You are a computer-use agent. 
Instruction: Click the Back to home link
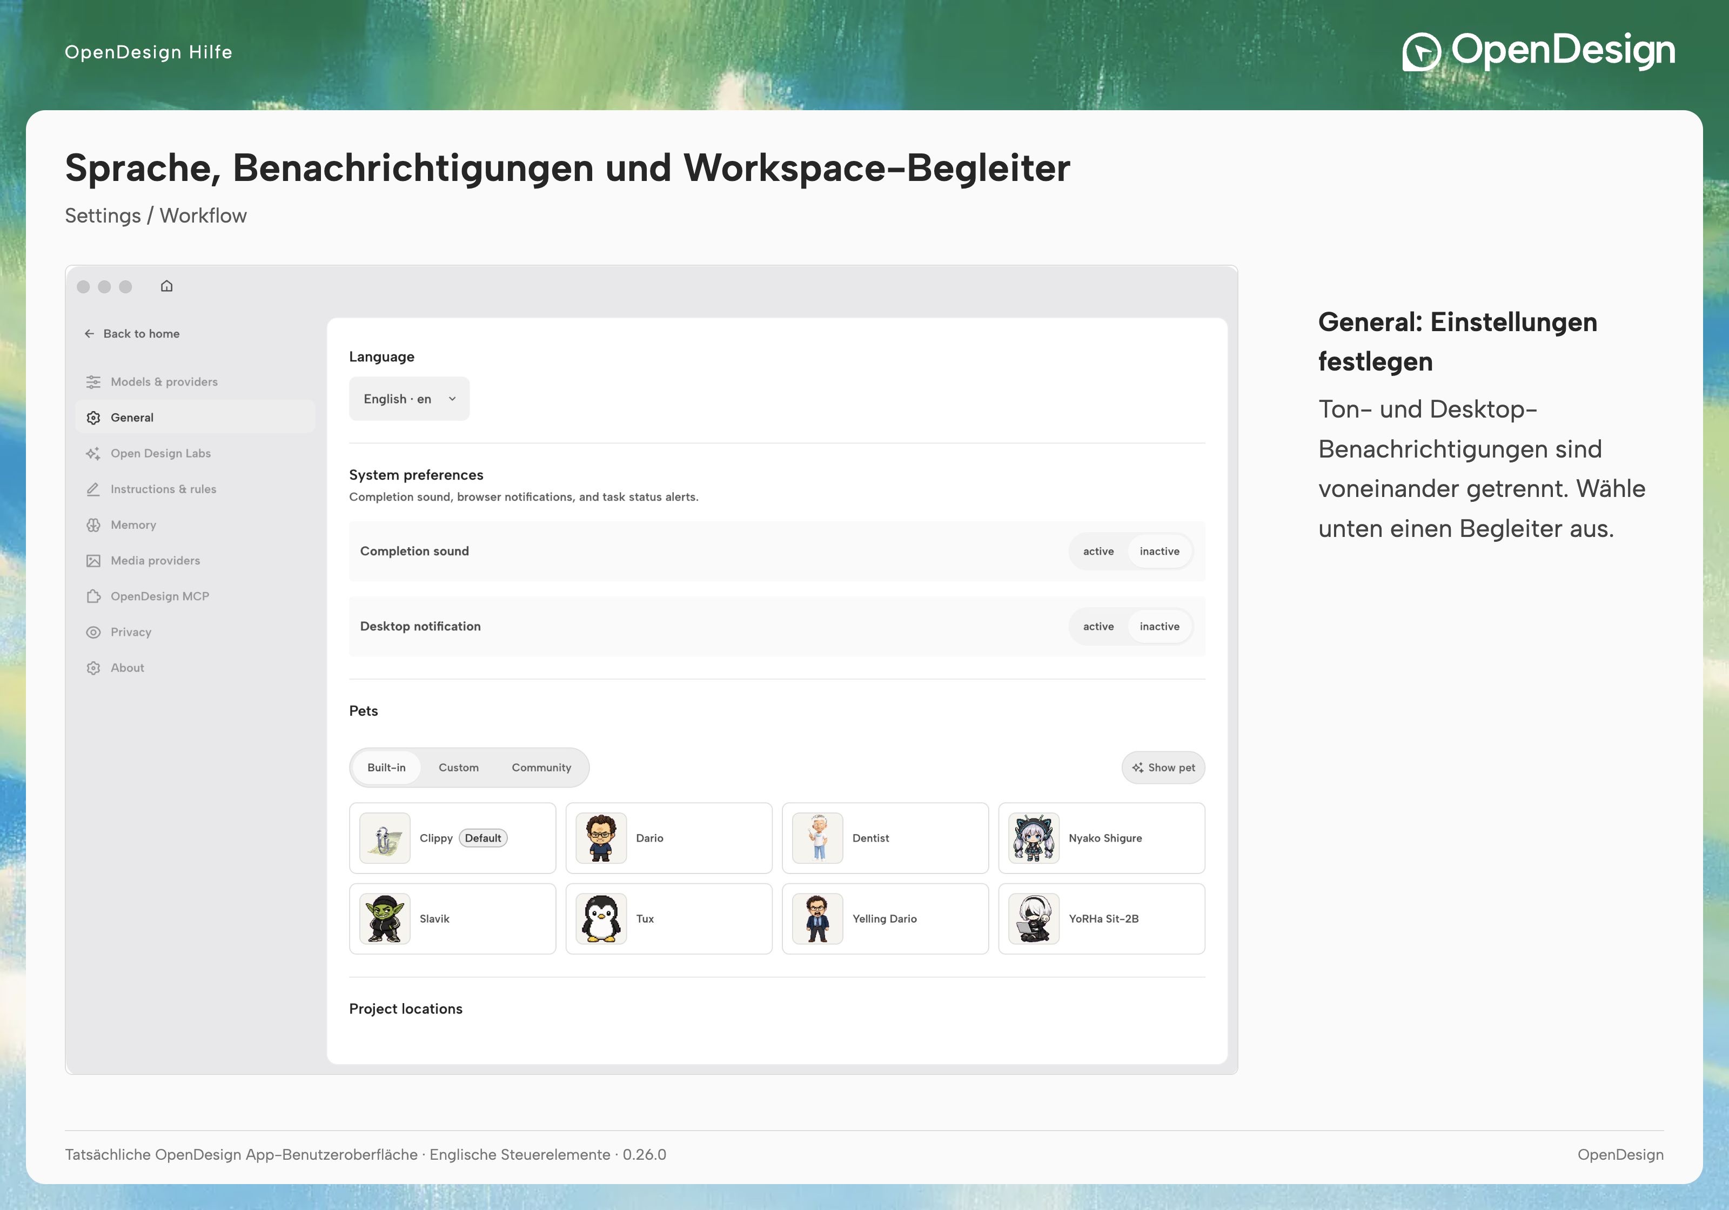tap(132, 333)
